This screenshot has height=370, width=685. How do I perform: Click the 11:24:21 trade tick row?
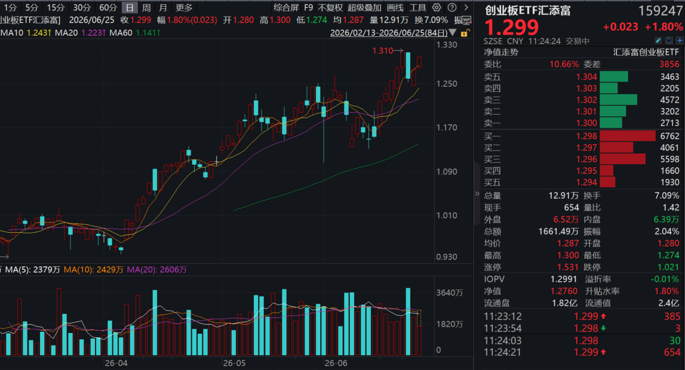582,352
